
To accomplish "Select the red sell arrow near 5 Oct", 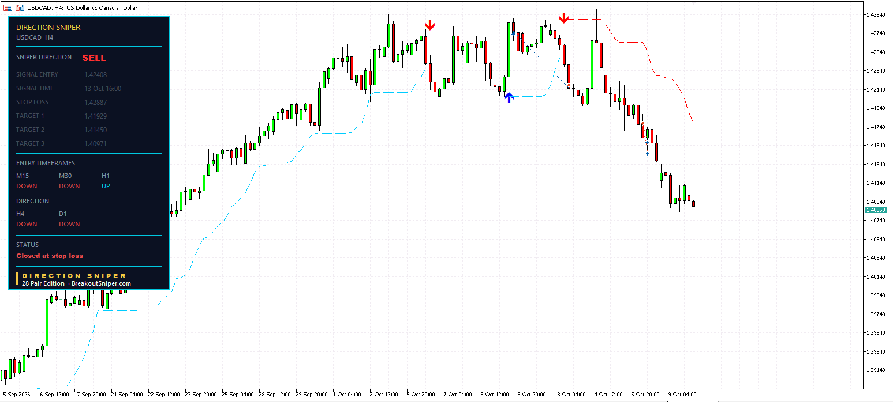I will tap(429, 25).
